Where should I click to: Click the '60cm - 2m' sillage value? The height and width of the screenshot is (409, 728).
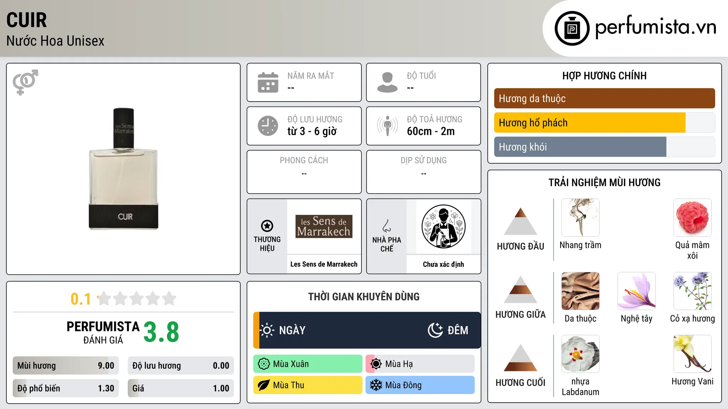click(431, 131)
